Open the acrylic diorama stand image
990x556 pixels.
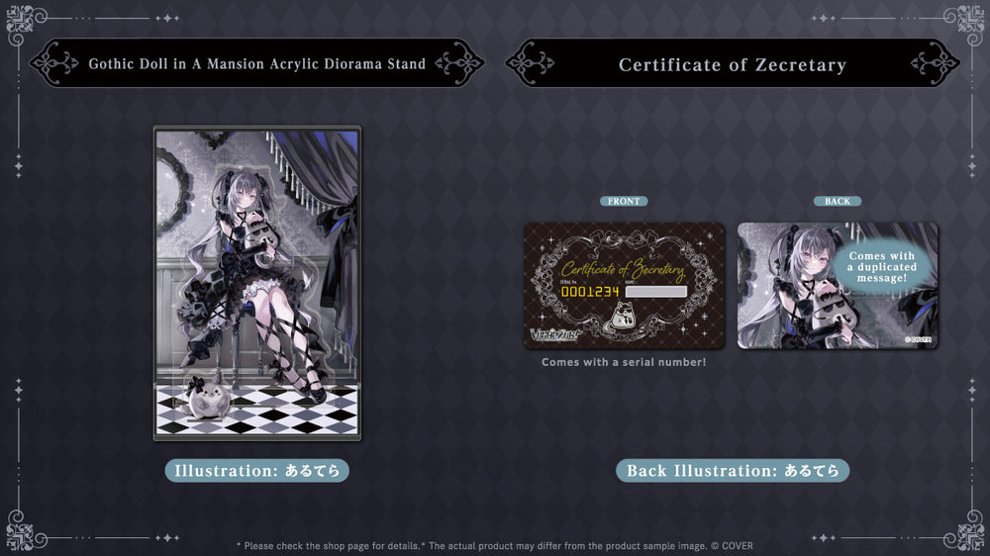[x=257, y=282]
